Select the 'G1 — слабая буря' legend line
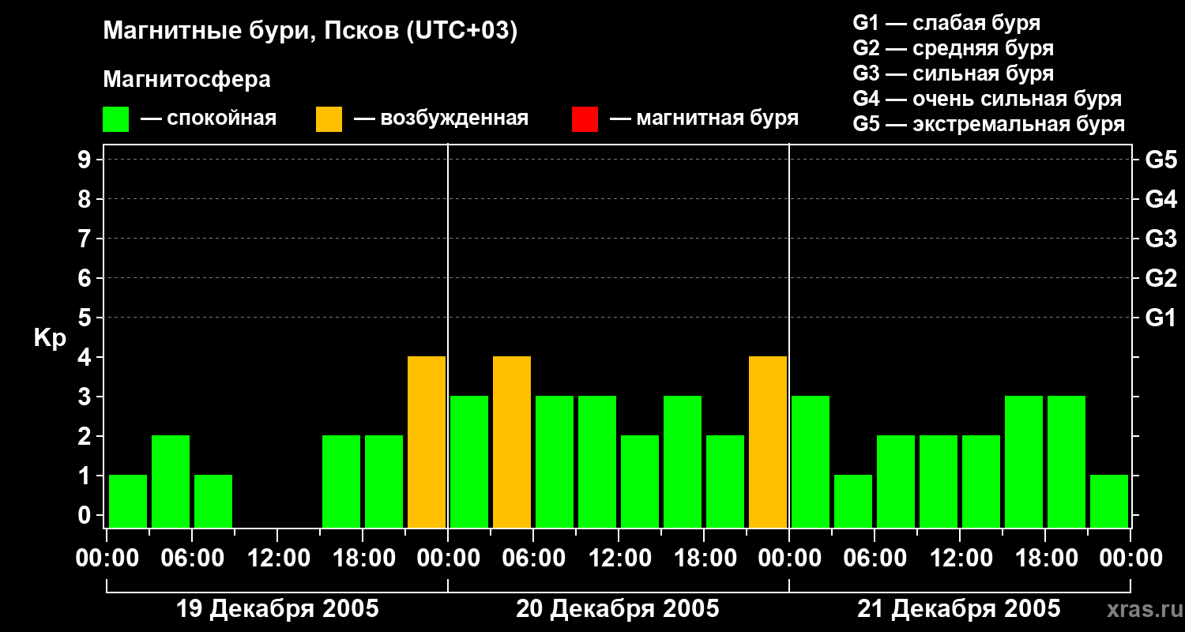Screen dimensions: 1185x632 [x=946, y=23]
